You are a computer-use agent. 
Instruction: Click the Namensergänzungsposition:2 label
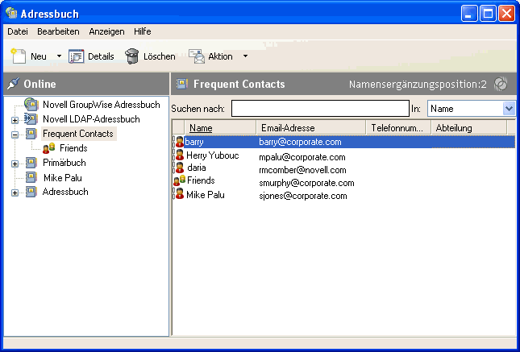coord(418,85)
